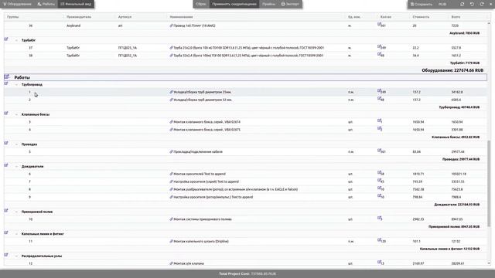The image size is (495, 278).
Task: Click edit icon beside Трубопровод group
Action: (x=6, y=83)
